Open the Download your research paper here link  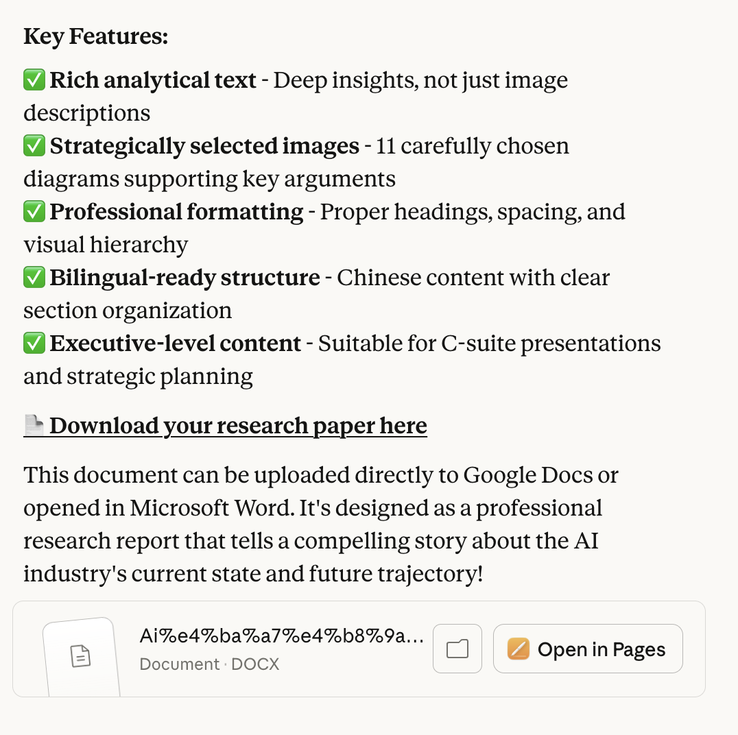click(238, 426)
